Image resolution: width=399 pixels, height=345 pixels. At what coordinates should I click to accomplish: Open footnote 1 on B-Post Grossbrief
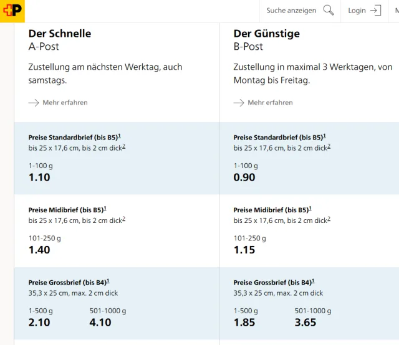point(313,281)
